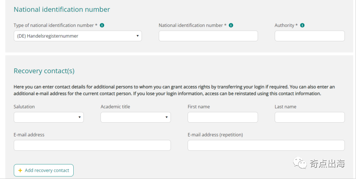Screen dimensions: 356x179
Task: Click the 奇点出海 watermark text
Action: click(327, 164)
